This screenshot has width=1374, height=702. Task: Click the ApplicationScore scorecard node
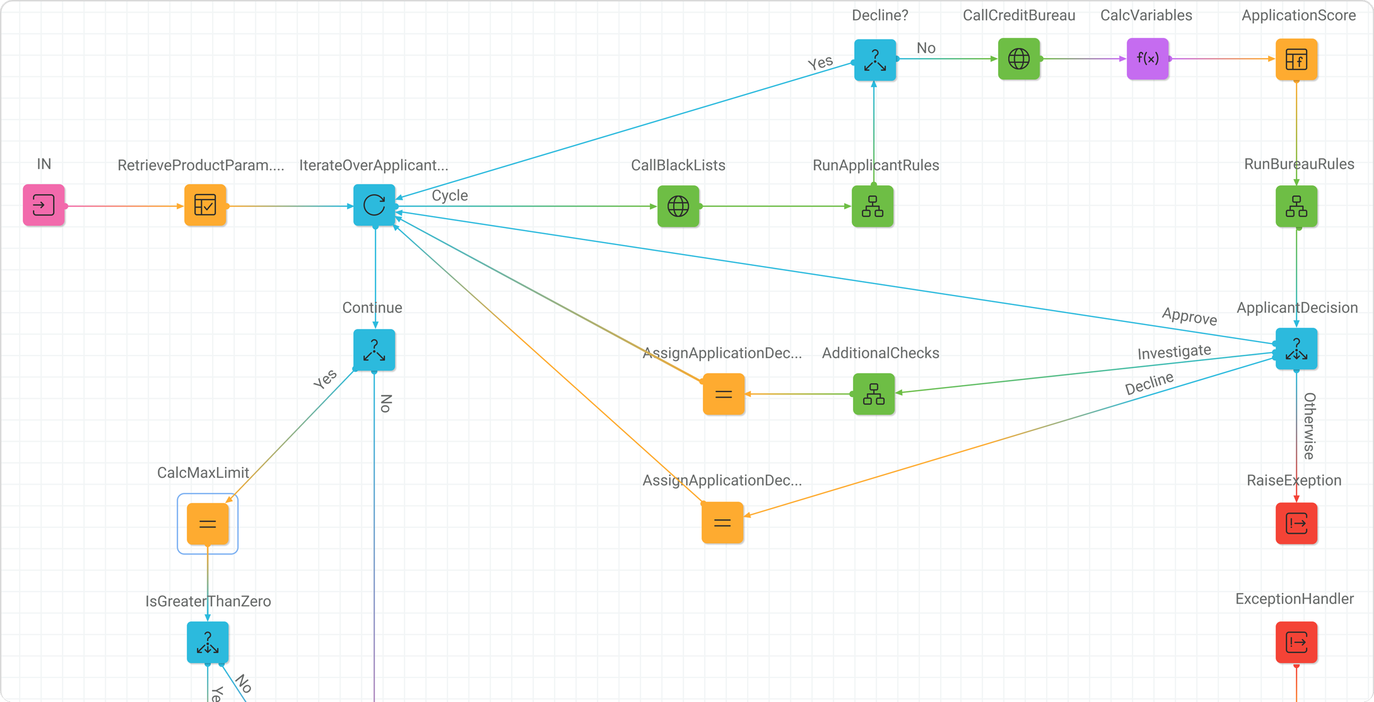pyautogui.click(x=1296, y=60)
